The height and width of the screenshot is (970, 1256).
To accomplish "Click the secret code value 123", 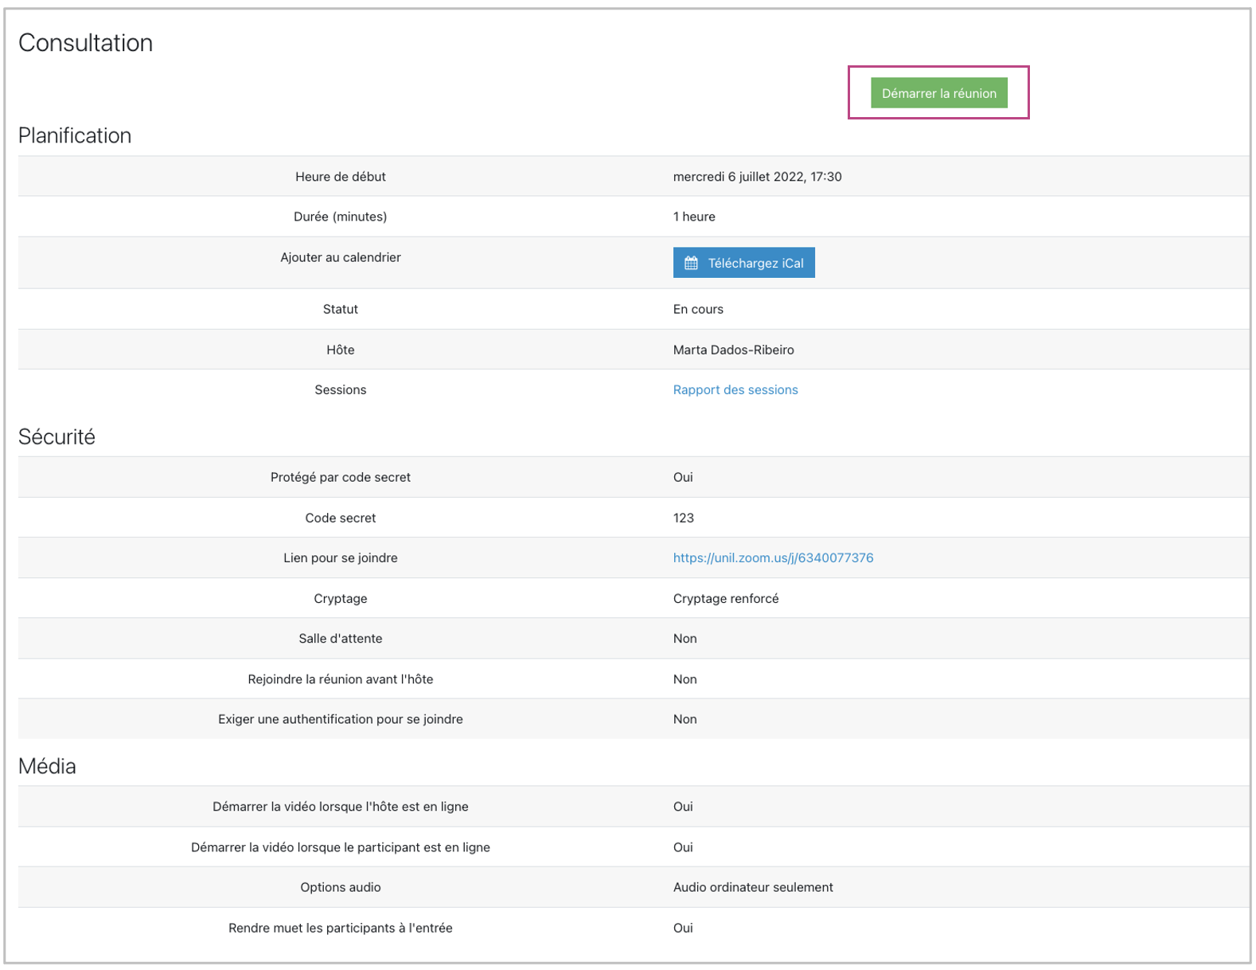I will [x=683, y=518].
